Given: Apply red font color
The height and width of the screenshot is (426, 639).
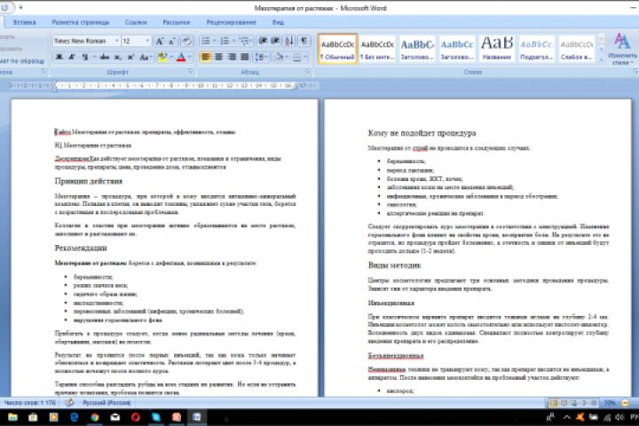Looking at the screenshot, I should [182, 57].
